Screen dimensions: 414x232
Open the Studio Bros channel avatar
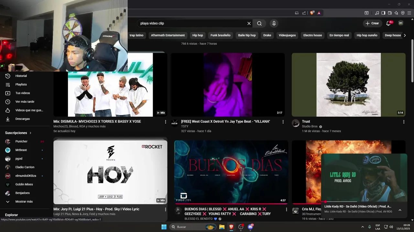(x=296, y=123)
